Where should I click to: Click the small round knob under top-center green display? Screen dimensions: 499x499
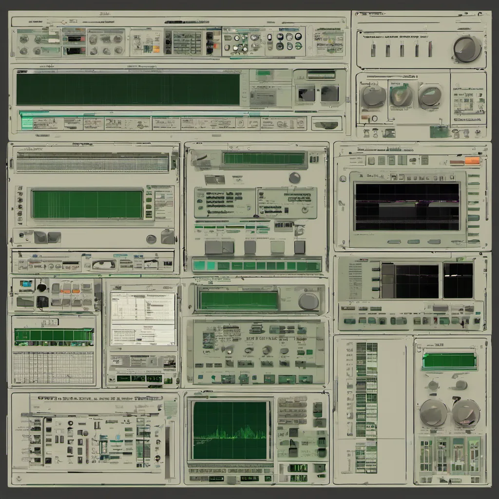[x=294, y=178]
